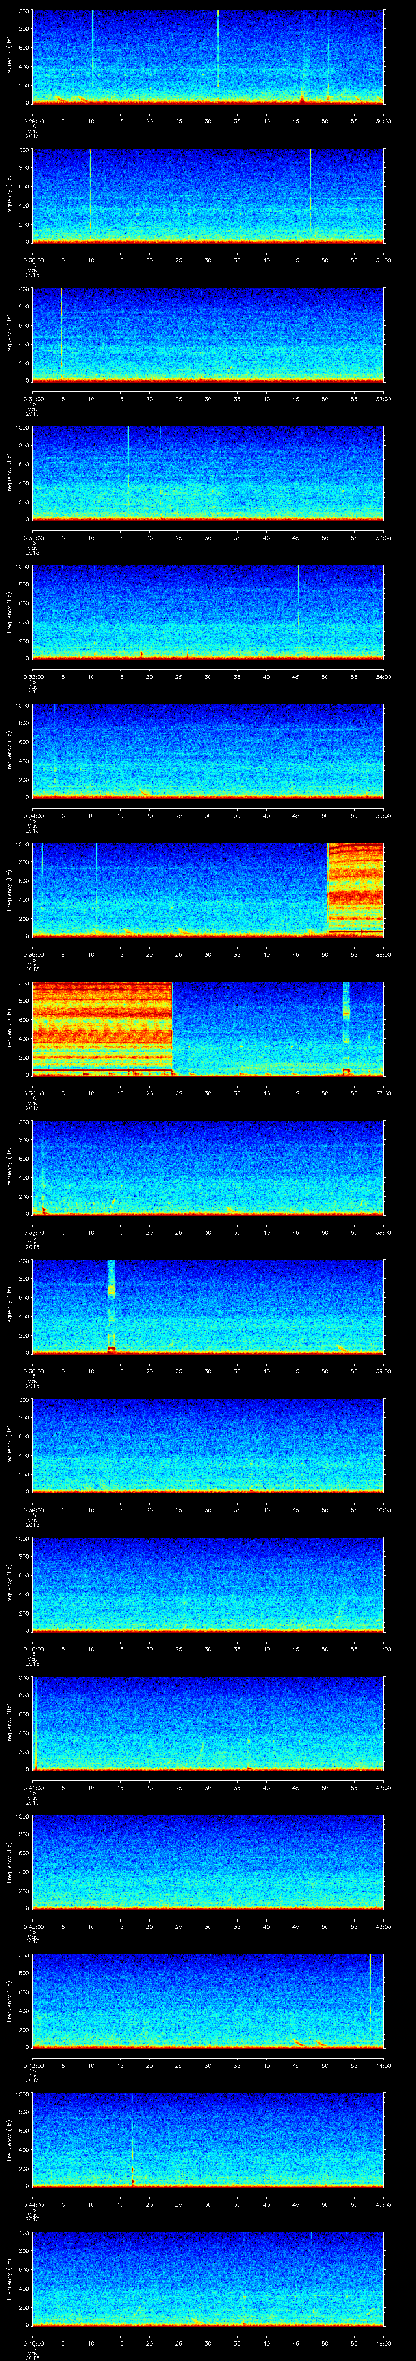Open the spectrogram panel starting at 0:40:00
This screenshot has width=416, height=2361.
[208, 1585]
